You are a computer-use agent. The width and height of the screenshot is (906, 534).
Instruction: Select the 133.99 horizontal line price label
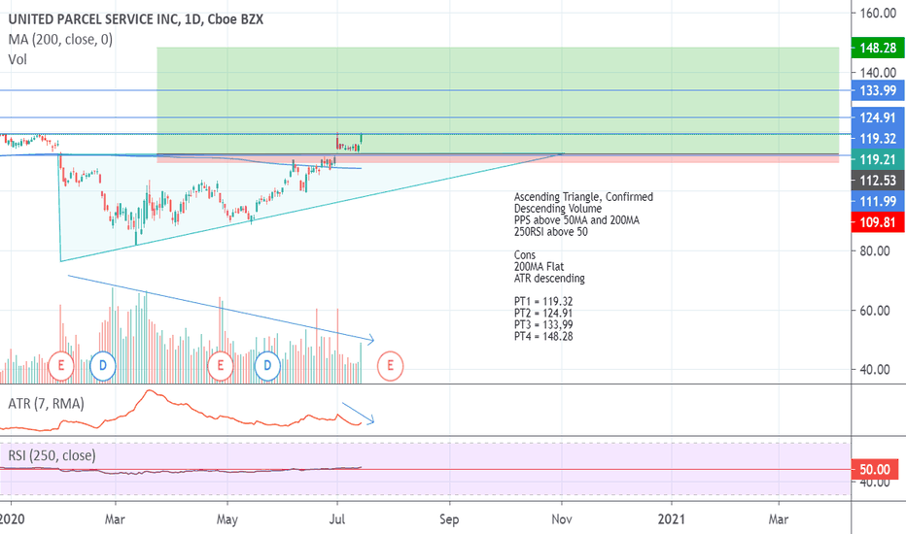[878, 90]
